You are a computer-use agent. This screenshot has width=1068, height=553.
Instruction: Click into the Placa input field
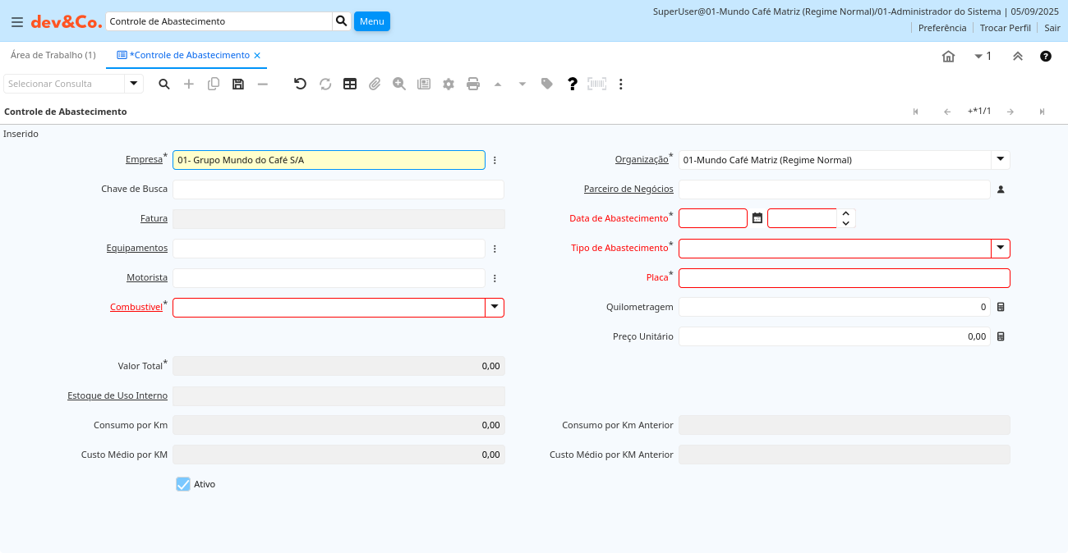[x=844, y=278]
